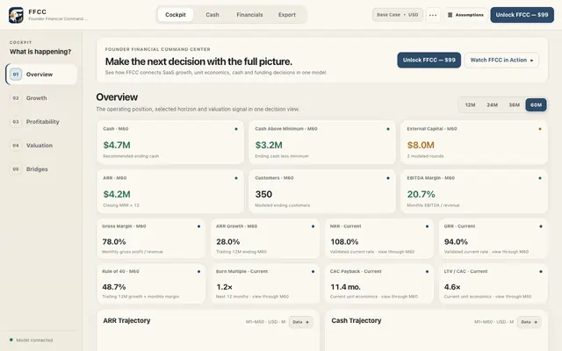The image size is (562, 351).
Task: Set the horizon to 60M
Action: 536,105
